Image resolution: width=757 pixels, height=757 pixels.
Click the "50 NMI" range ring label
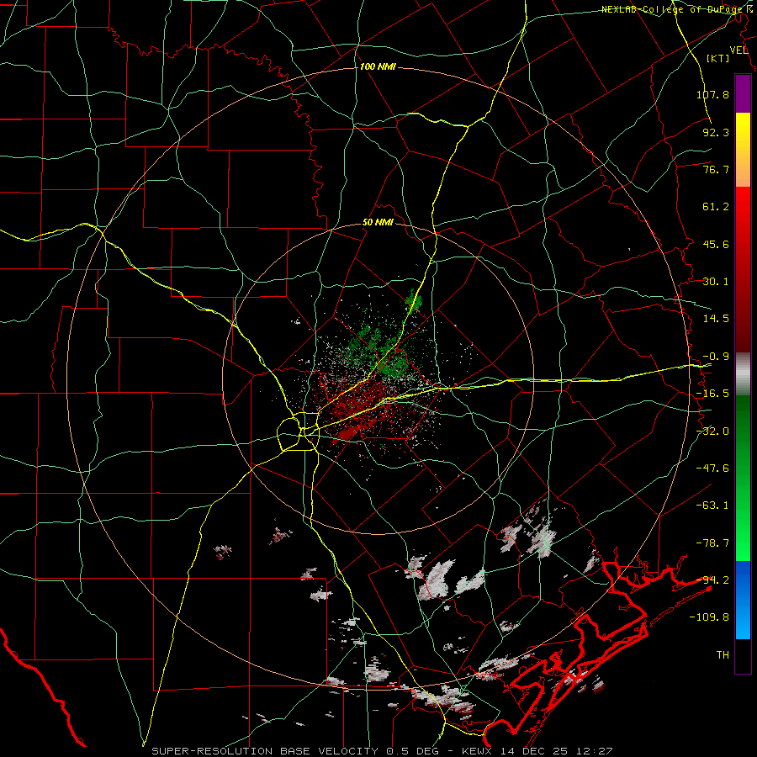coord(378,223)
